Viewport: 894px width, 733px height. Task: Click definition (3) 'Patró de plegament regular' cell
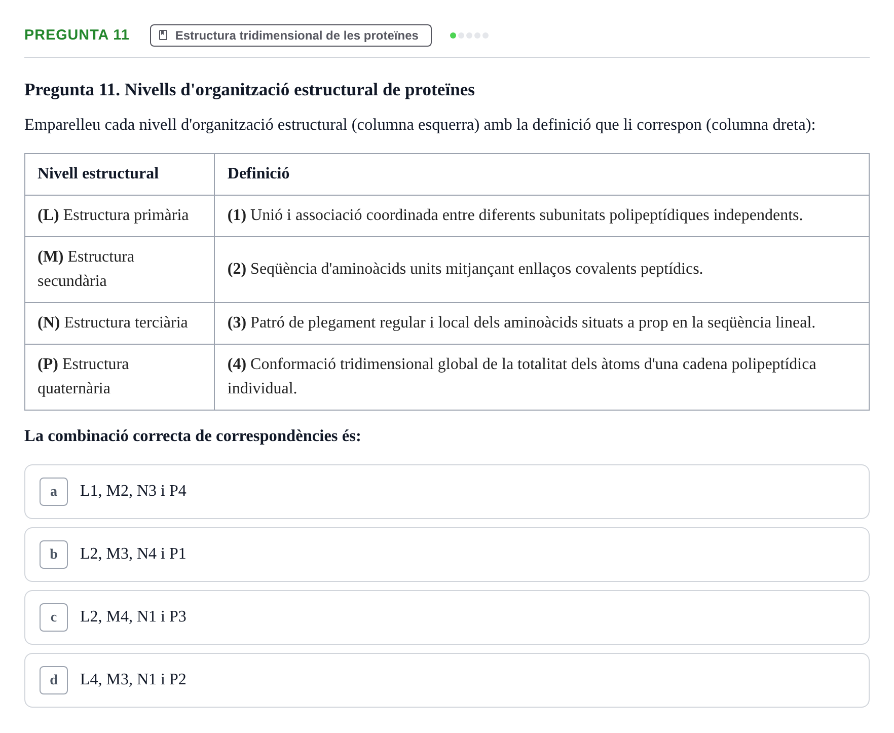point(542,323)
